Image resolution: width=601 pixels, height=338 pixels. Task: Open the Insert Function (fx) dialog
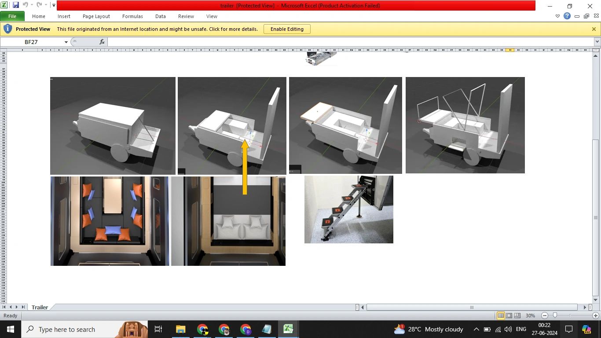click(x=102, y=41)
